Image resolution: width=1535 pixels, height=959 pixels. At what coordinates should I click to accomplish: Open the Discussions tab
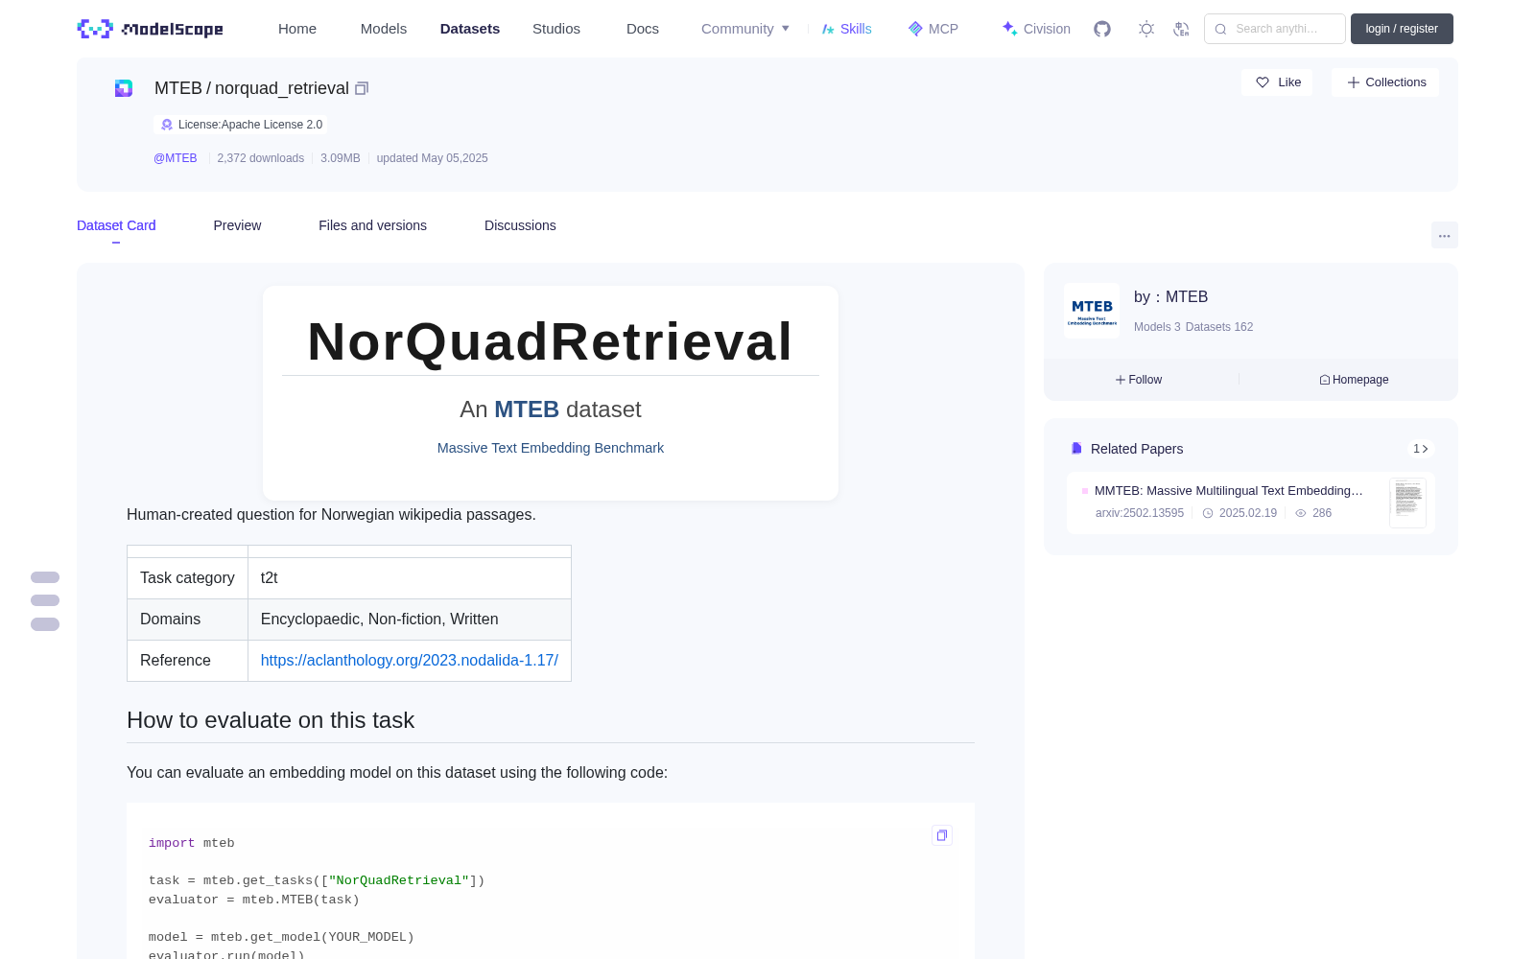[520, 225]
